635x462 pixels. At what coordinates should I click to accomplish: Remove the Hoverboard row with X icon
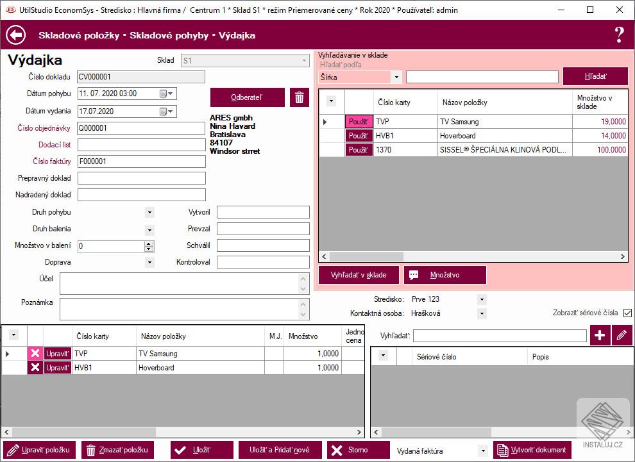coord(35,368)
